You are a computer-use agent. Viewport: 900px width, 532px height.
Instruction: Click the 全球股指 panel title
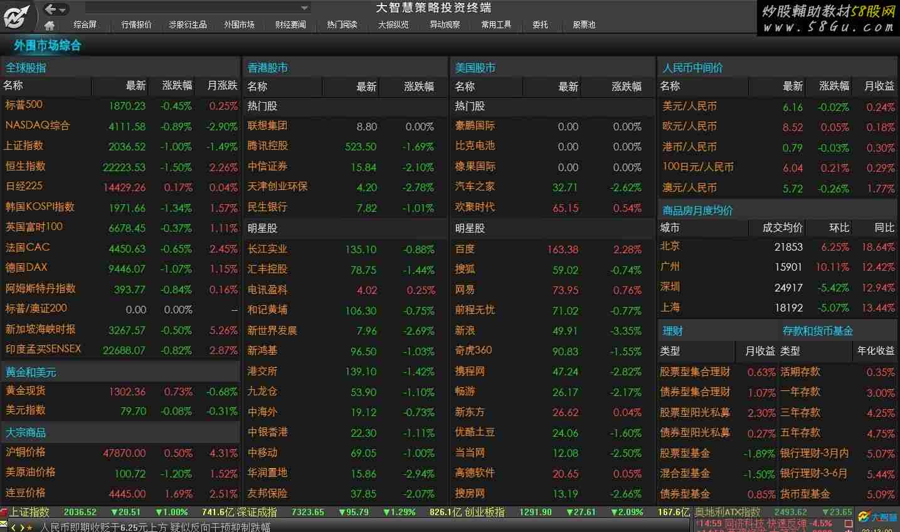pyautogui.click(x=26, y=68)
